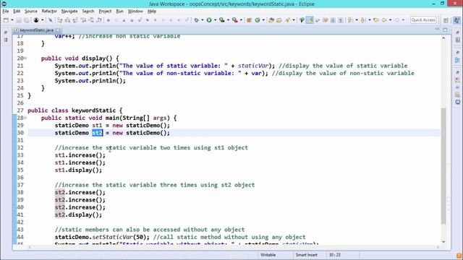Open the Edit menu
This screenshot has height=260, width=463.
tap(17, 12)
